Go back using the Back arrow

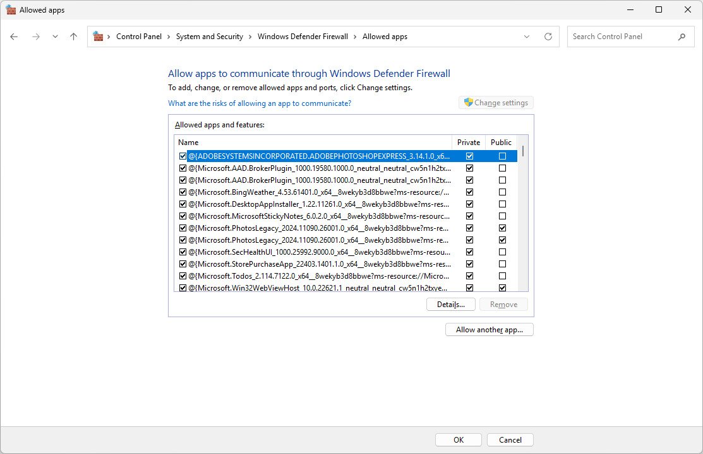click(x=14, y=37)
